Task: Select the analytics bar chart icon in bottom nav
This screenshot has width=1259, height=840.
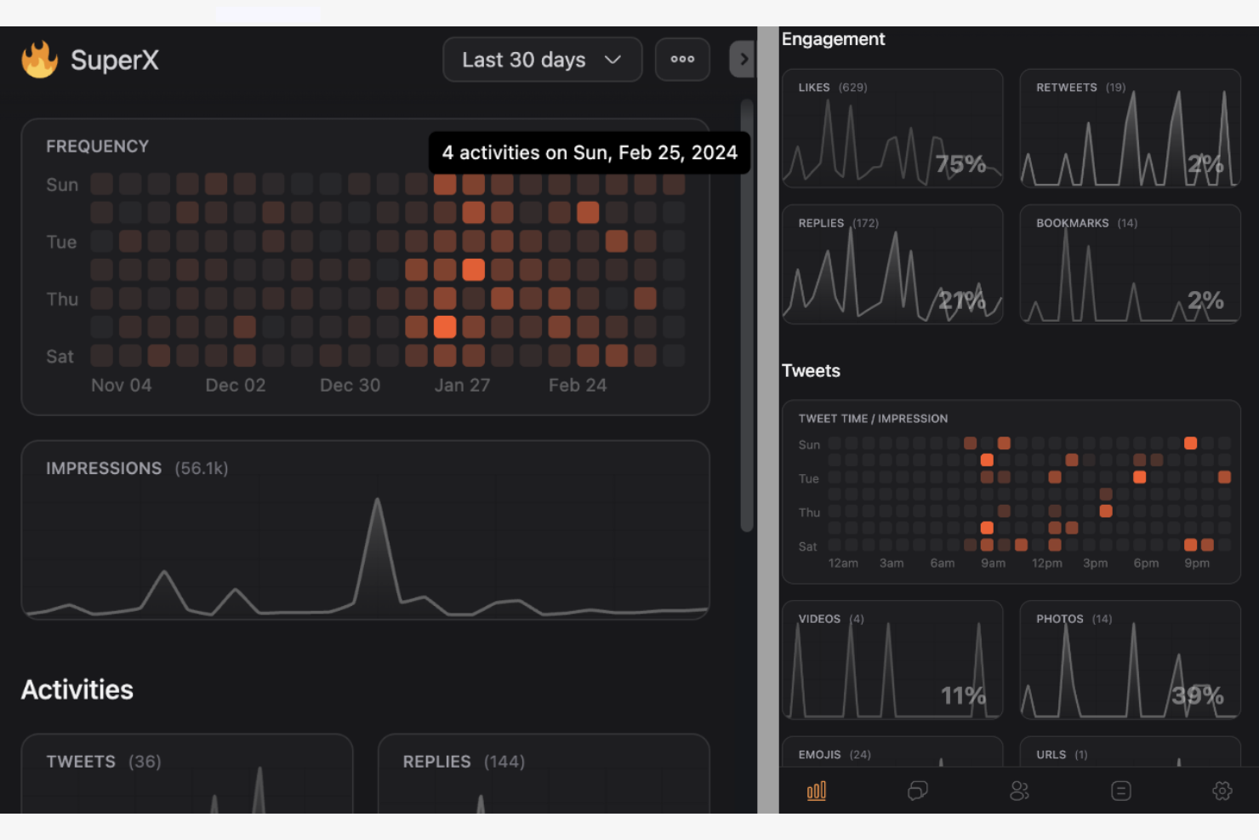Action: (x=817, y=791)
